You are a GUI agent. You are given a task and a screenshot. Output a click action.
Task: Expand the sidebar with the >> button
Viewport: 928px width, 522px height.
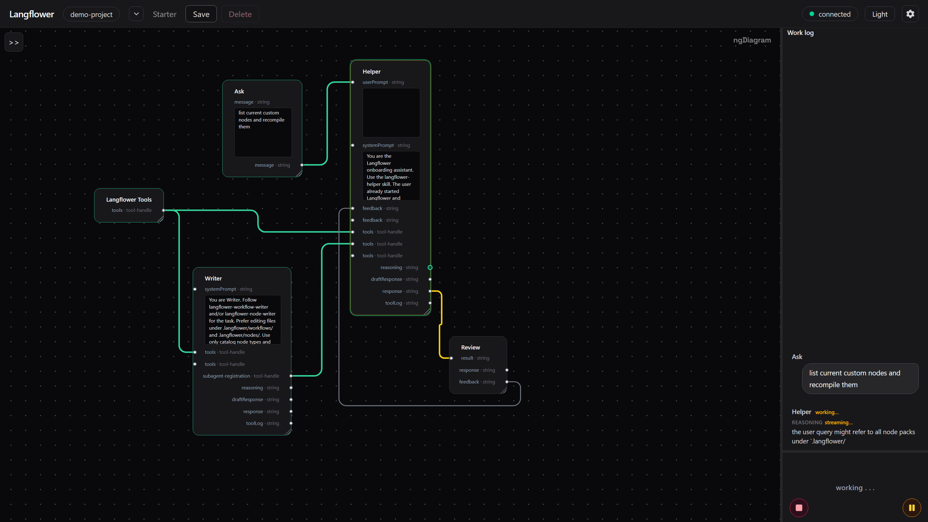point(14,42)
